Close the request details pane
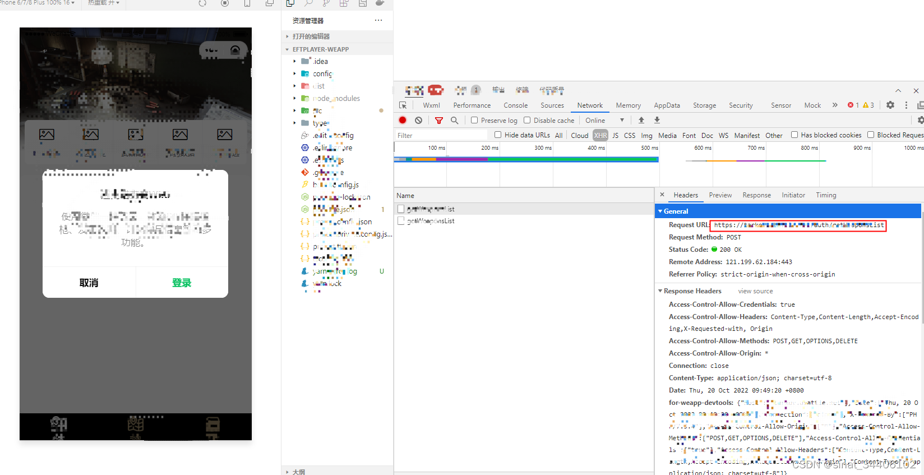 click(x=662, y=195)
